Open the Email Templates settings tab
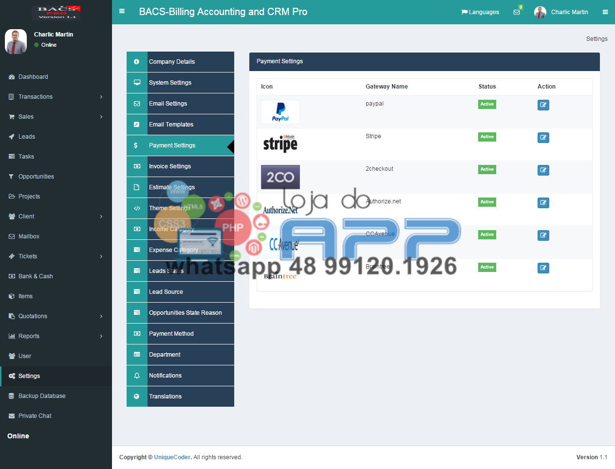Viewport: 615px width, 469px height. pos(171,125)
